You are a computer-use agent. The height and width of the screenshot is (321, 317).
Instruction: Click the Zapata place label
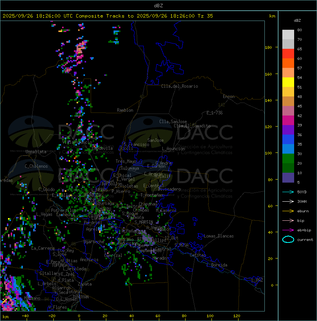(85, 284)
